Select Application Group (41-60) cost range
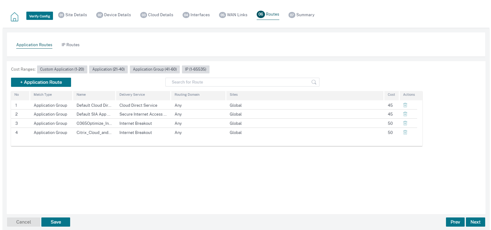This screenshot has width=491, height=230. 155,69
